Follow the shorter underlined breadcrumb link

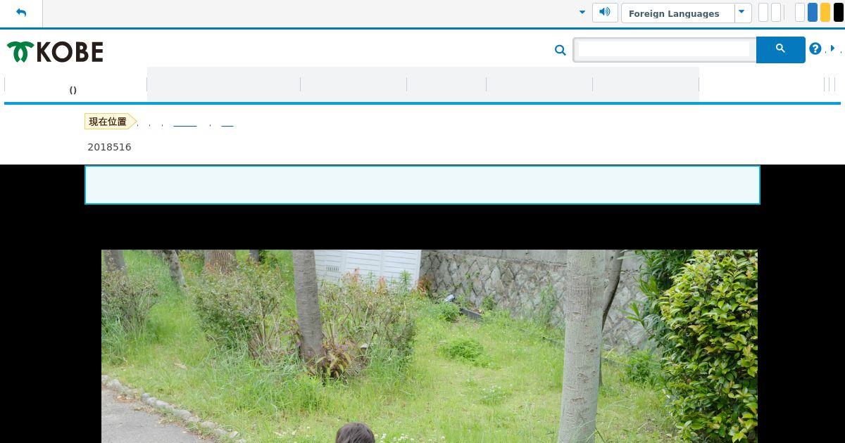click(227, 124)
